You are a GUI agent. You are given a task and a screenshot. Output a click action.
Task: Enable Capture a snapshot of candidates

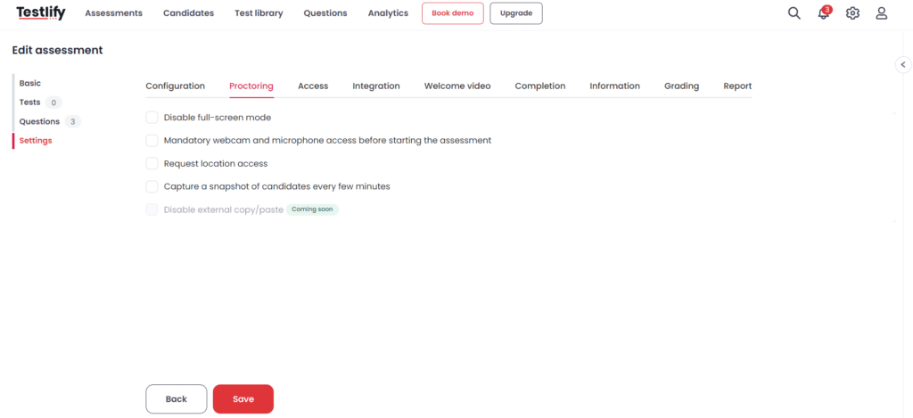click(x=152, y=187)
